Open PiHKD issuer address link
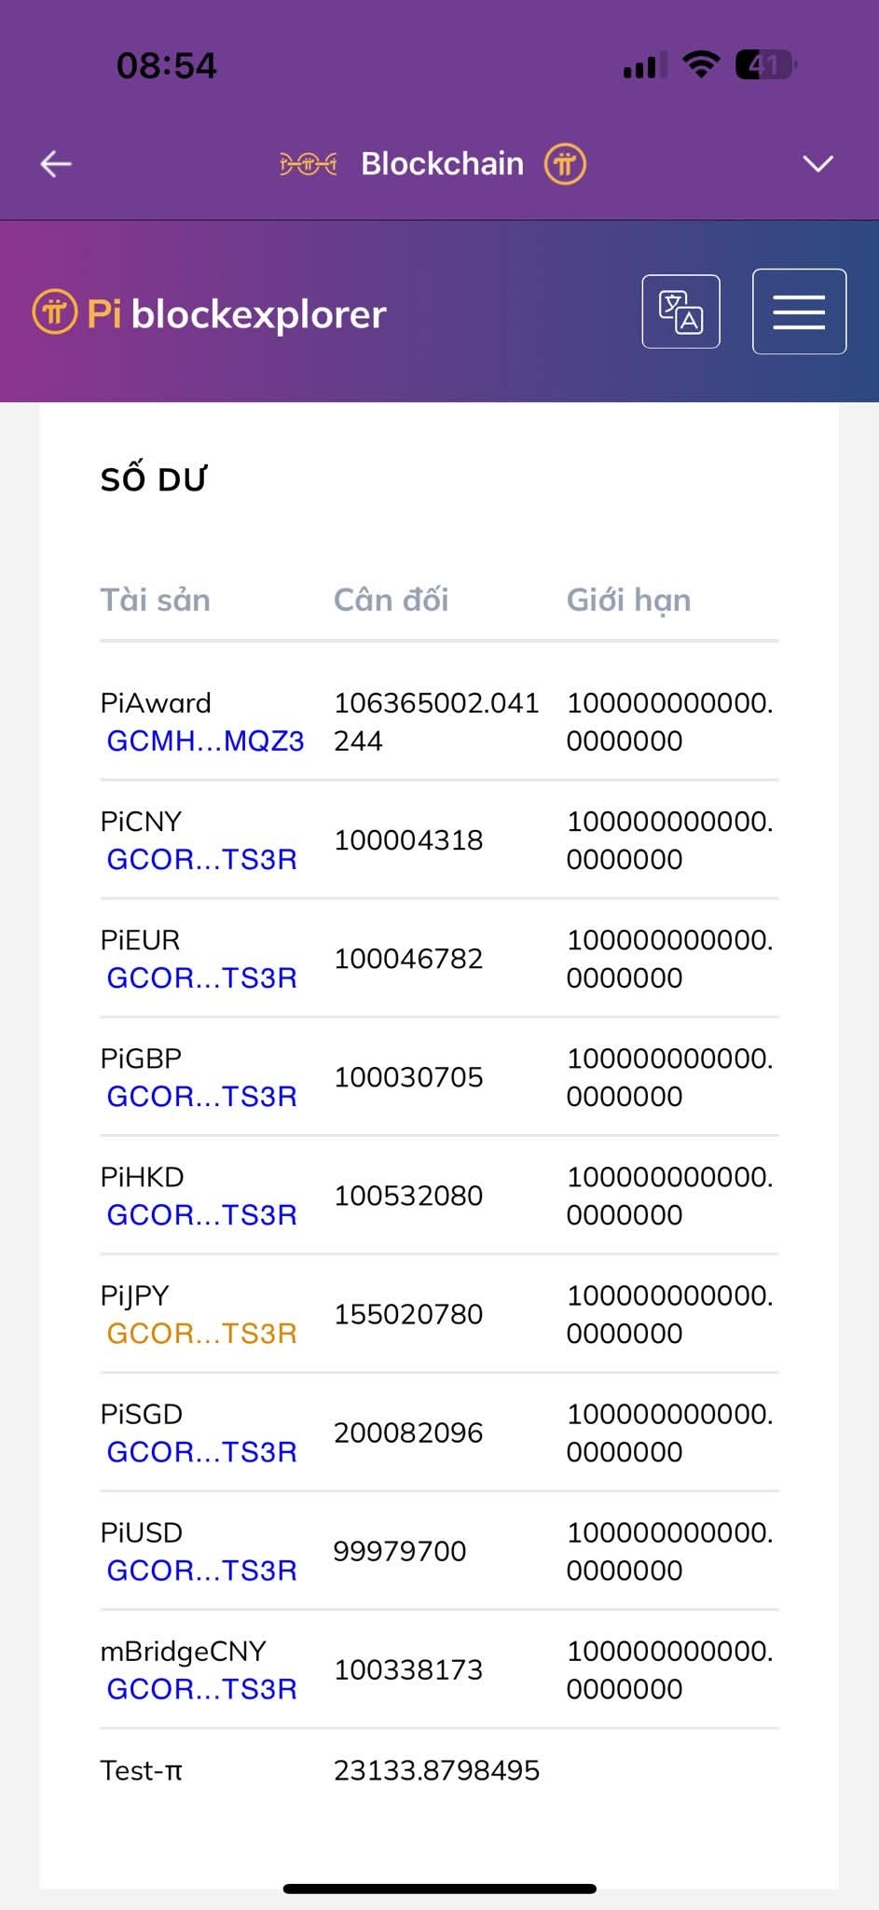Viewport: 879px width, 1910px height. (x=201, y=1214)
